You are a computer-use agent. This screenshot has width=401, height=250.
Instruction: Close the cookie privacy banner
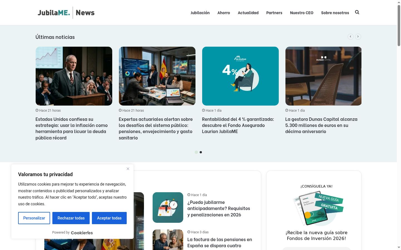click(128, 169)
